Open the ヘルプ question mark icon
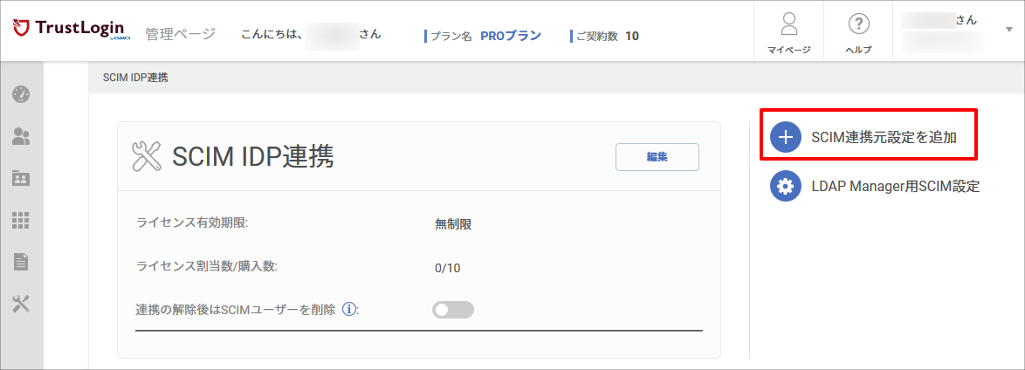This screenshot has width=1025, height=370. coord(858,24)
